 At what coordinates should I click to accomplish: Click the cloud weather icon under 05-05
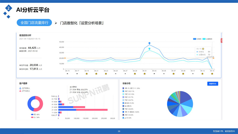pos(164,74)
